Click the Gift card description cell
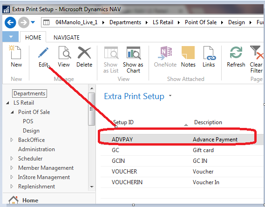 (203, 150)
